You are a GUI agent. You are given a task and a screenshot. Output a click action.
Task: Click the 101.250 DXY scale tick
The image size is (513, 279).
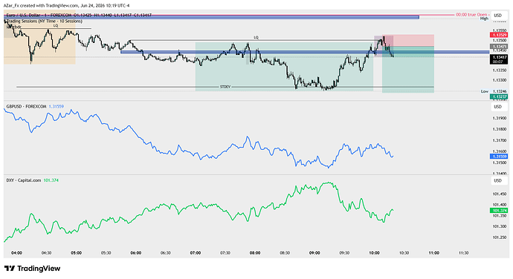coord(500,237)
